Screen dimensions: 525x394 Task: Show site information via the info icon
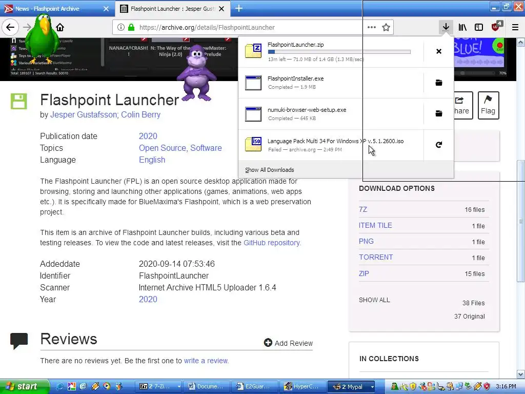pos(121,27)
